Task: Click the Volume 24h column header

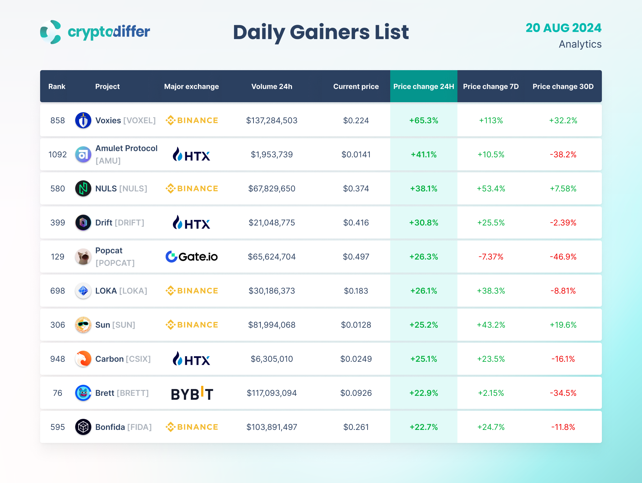Action: (272, 87)
